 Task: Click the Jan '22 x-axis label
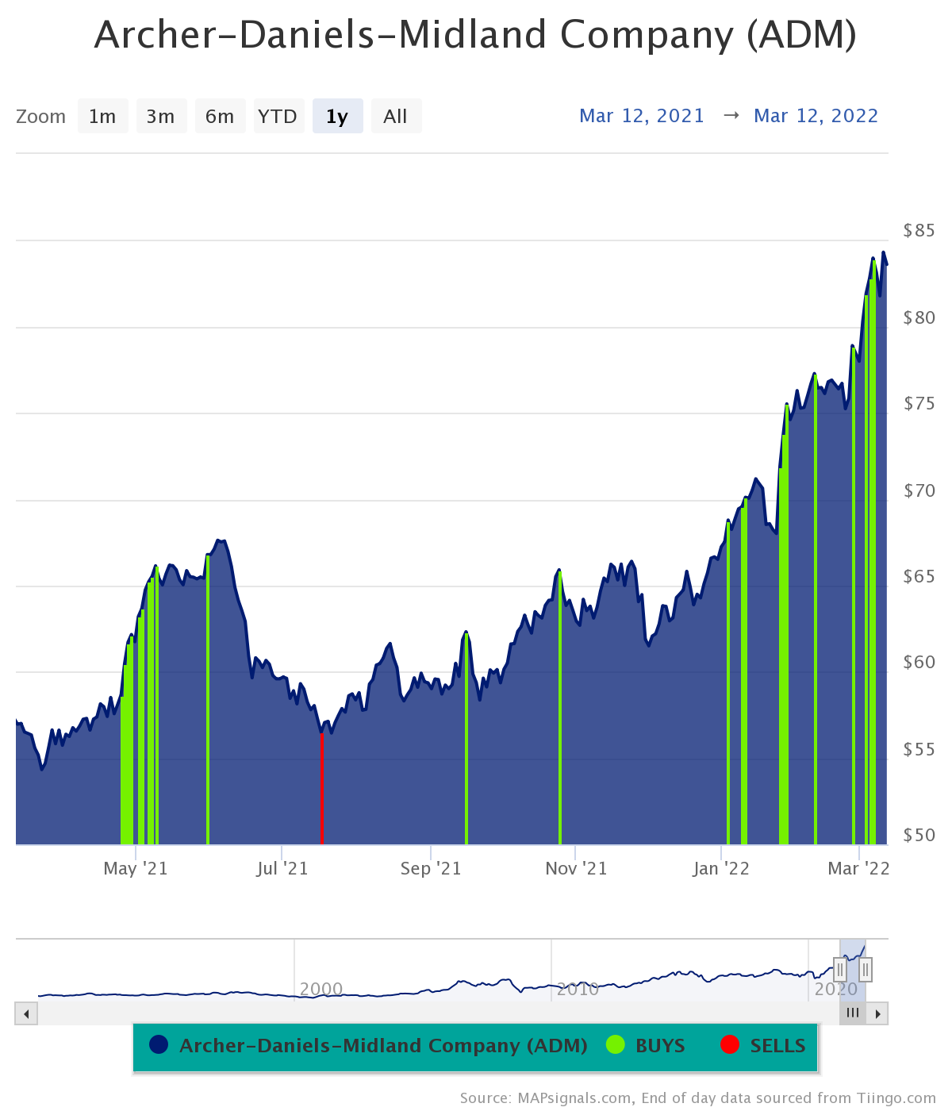coord(721,869)
